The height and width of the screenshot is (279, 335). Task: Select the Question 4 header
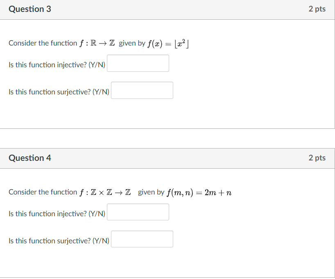click(29, 158)
